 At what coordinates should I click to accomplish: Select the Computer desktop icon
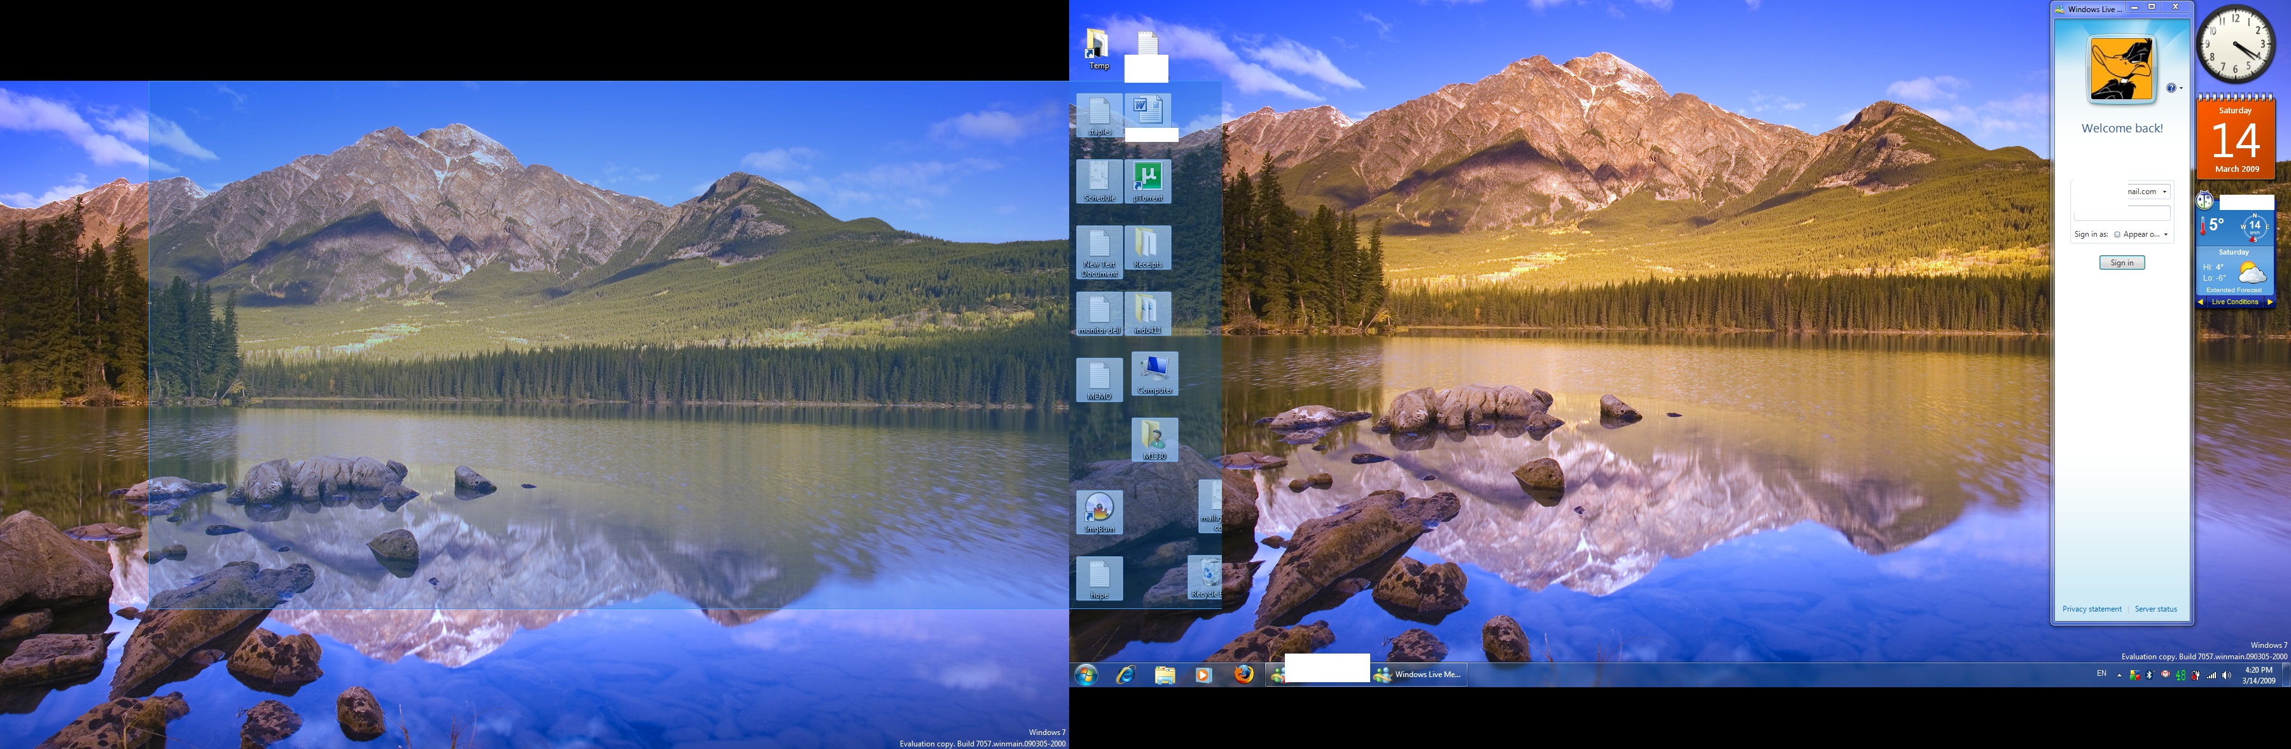click(1154, 373)
